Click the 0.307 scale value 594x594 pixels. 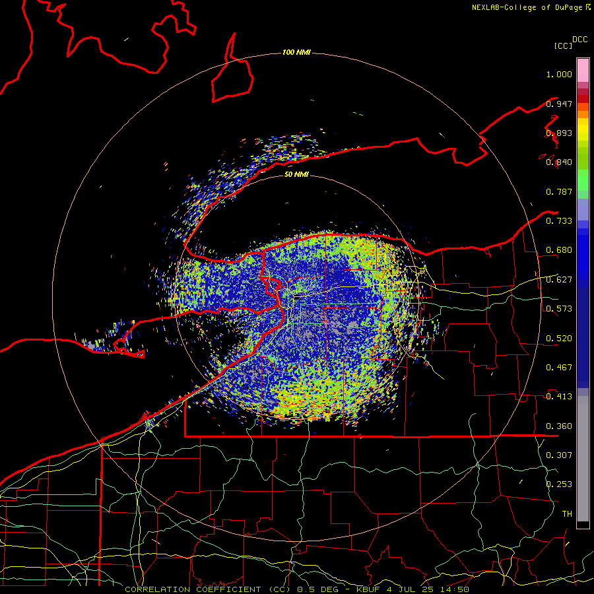559,455
